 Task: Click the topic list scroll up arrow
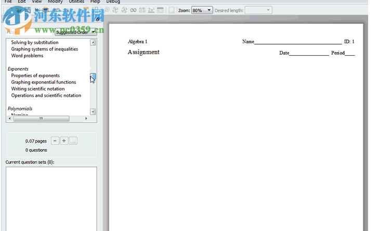click(x=93, y=43)
